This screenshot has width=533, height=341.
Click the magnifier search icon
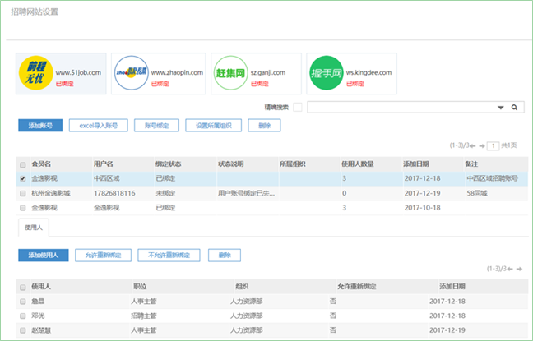tap(514, 107)
